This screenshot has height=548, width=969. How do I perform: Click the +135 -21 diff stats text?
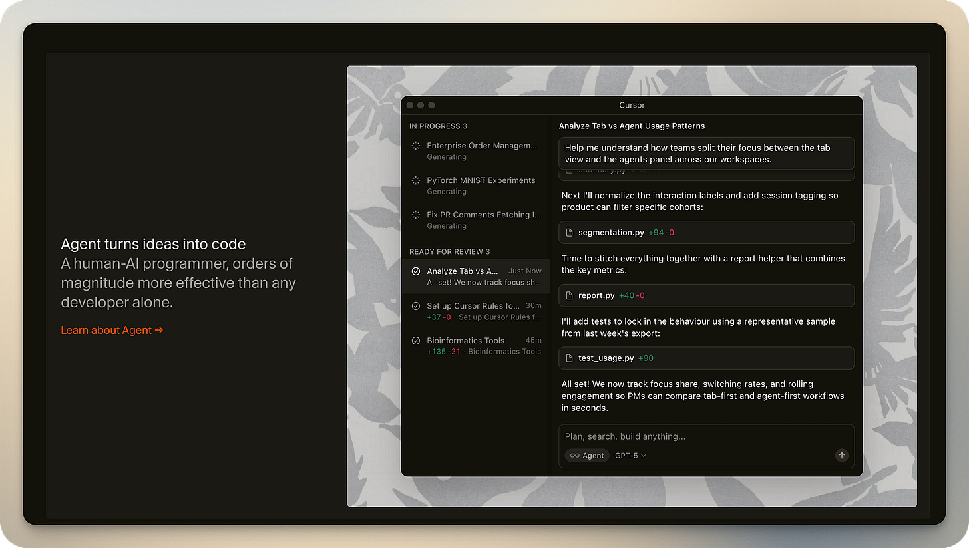[443, 352]
